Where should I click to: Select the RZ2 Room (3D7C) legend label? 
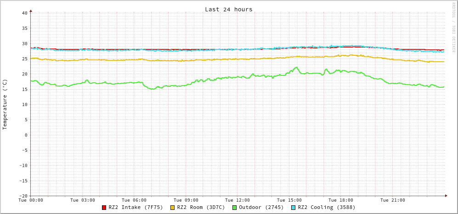[x=201, y=207]
